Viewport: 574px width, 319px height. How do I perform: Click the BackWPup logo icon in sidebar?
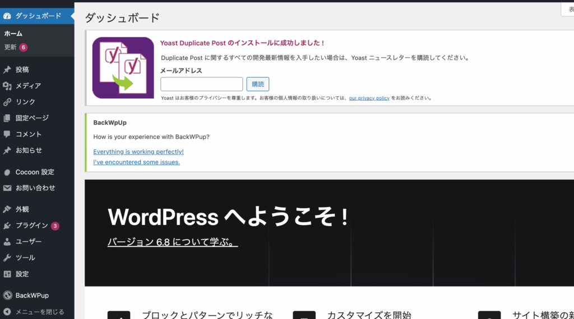coord(7,295)
